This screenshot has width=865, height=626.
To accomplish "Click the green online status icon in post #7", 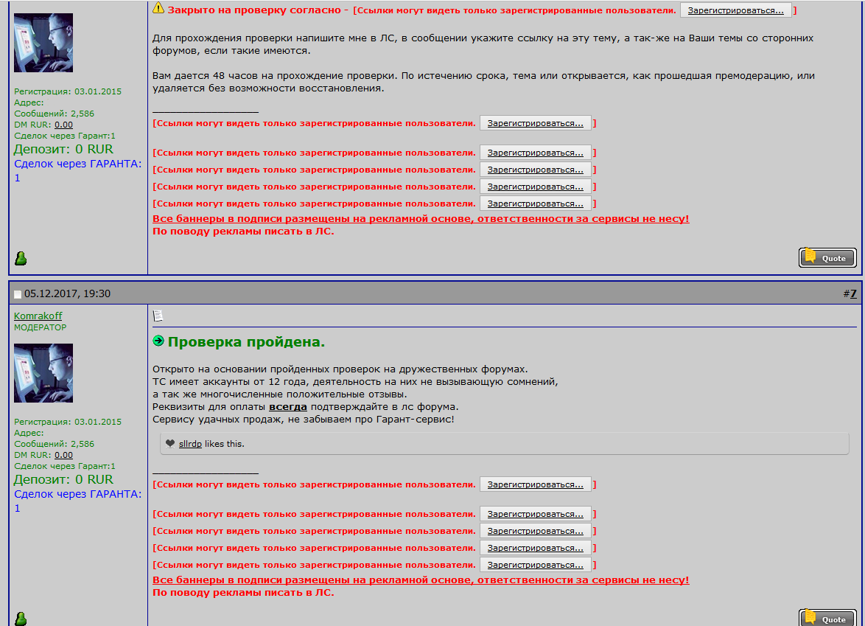I will click(x=21, y=618).
